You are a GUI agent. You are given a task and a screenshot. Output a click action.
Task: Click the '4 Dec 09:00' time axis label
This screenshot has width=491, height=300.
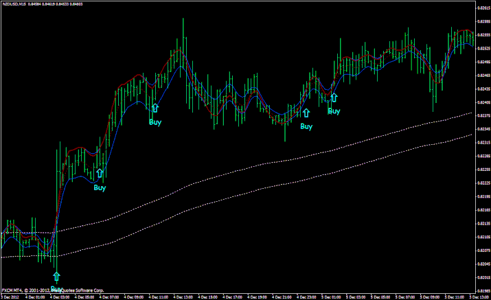click(x=134, y=297)
